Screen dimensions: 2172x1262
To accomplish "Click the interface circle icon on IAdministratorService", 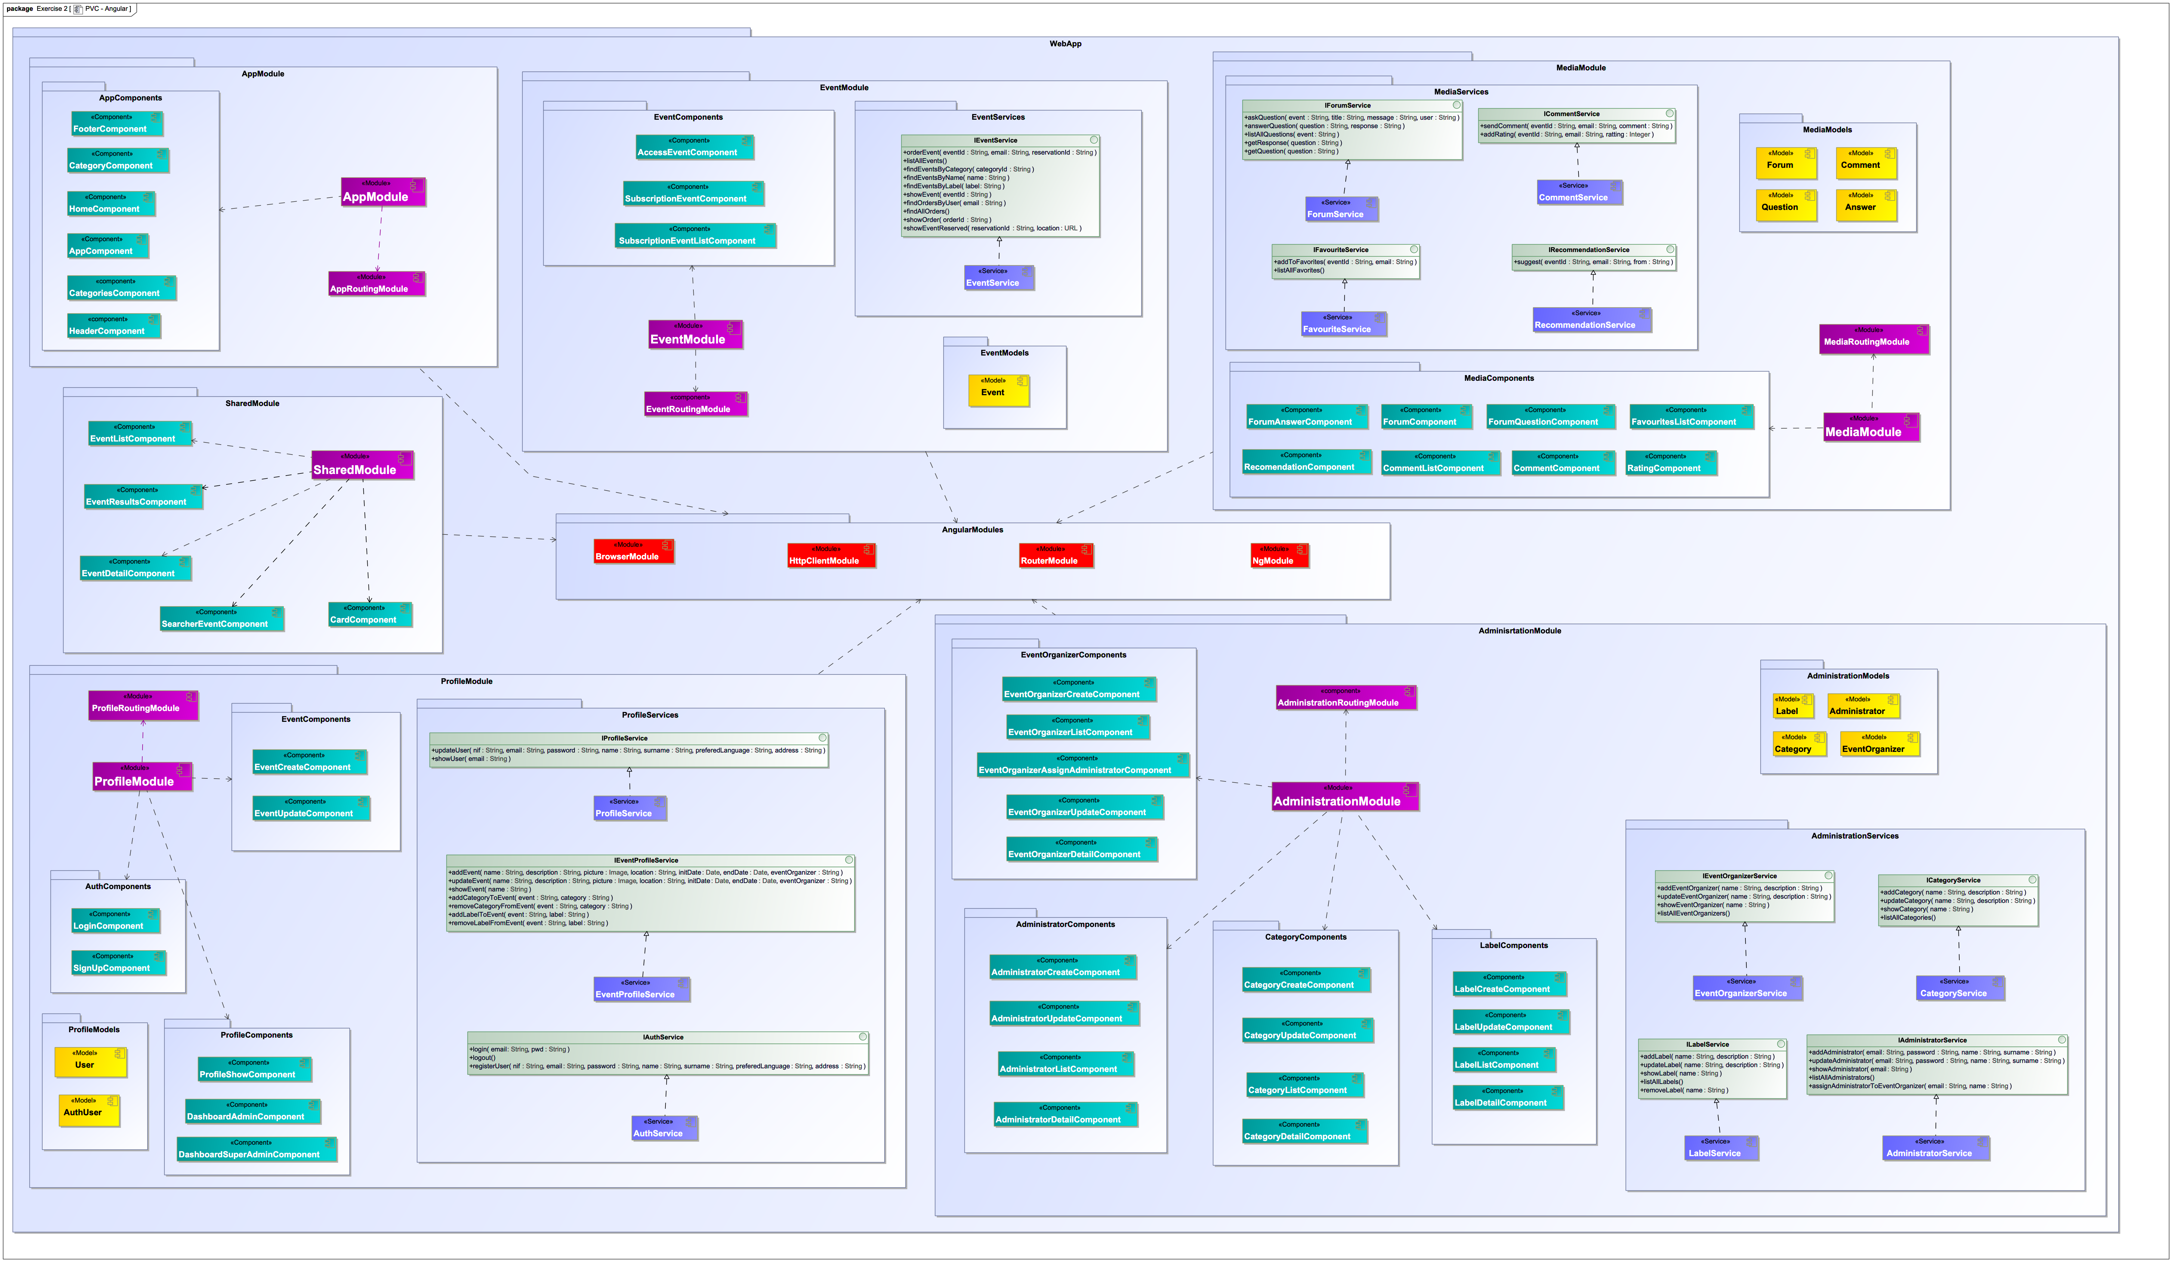I will tap(2062, 1040).
